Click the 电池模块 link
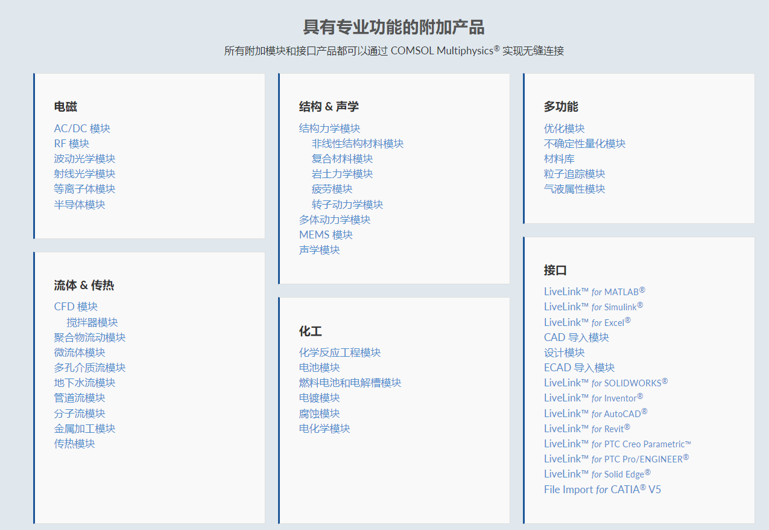The height and width of the screenshot is (530, 769). click(320, 368)
